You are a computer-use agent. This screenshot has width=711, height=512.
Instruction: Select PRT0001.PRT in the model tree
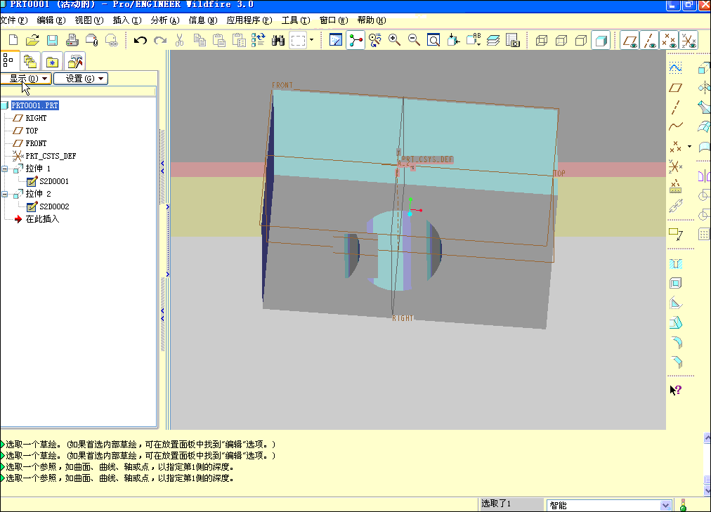pyautogui.click(x=35, y=105)
